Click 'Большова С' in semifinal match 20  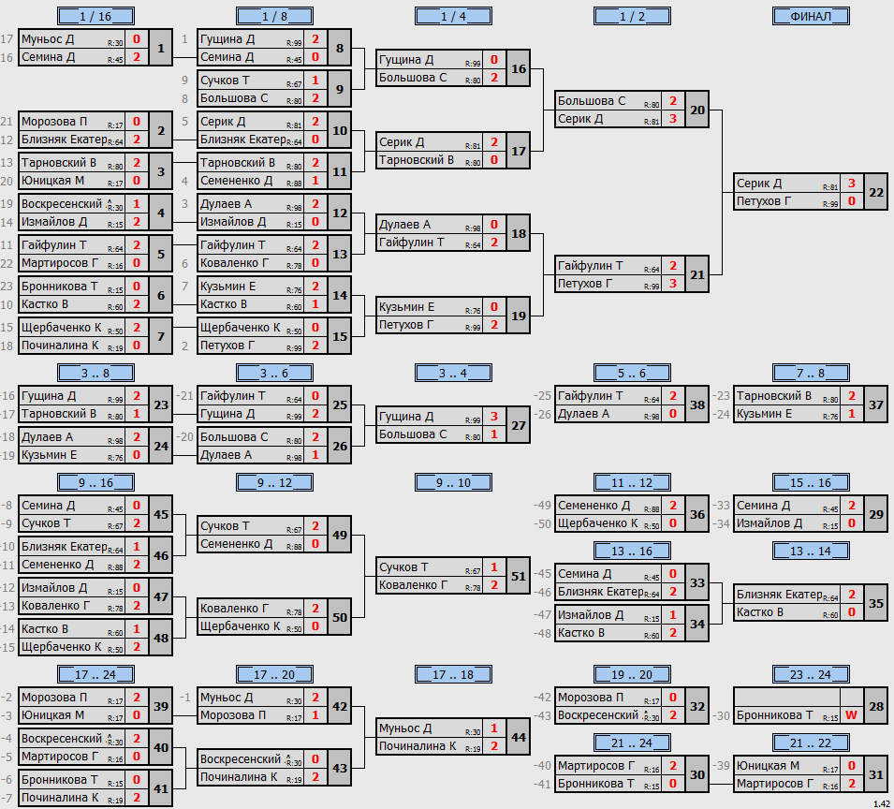click(592, 101)
